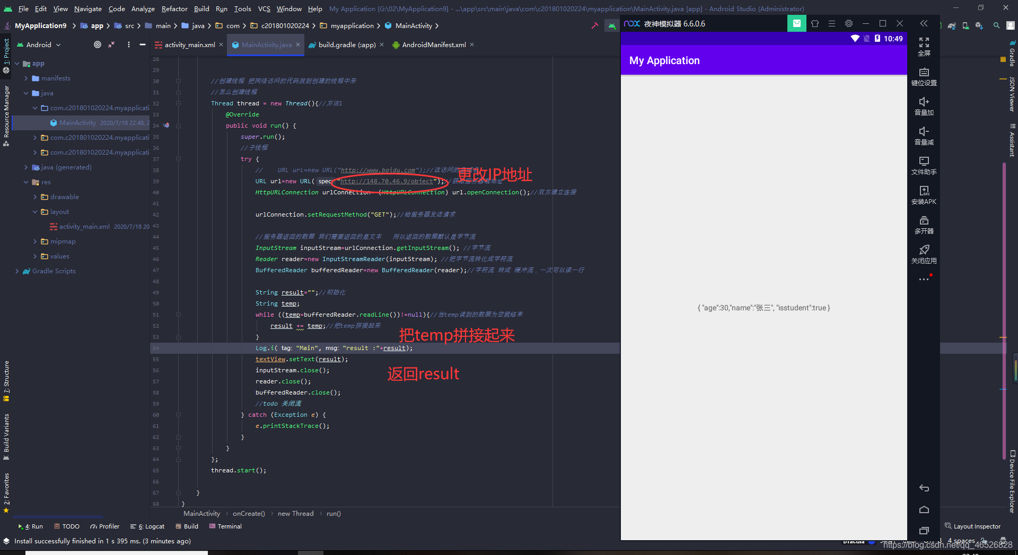Viewport: 1018px width, 555px height.
Task: Open the Terminal tool window
Action: [225, 526]
